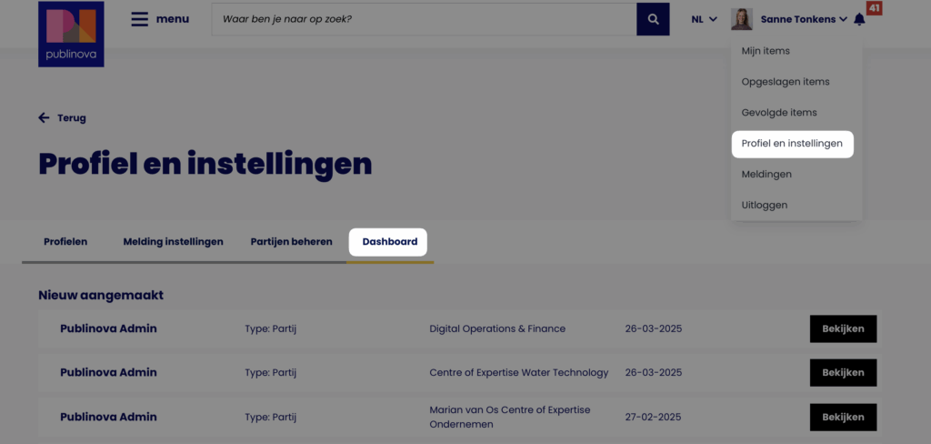Click Bekijken for Centre of Expertise Water Technology
The height and width of the screenshot is (444, 931).
click(x=843, y=372)
